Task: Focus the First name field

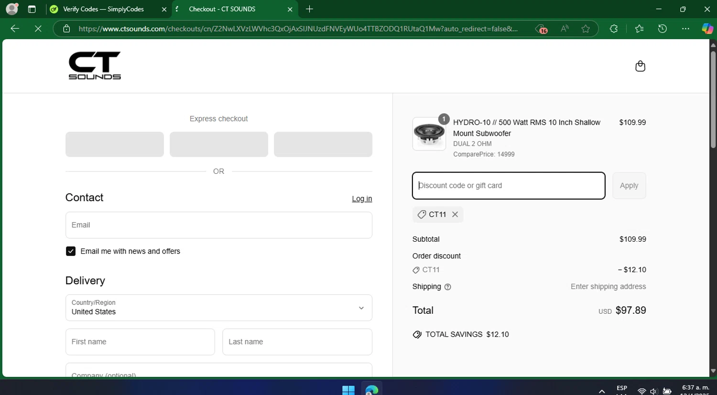Action: (140, 342)
